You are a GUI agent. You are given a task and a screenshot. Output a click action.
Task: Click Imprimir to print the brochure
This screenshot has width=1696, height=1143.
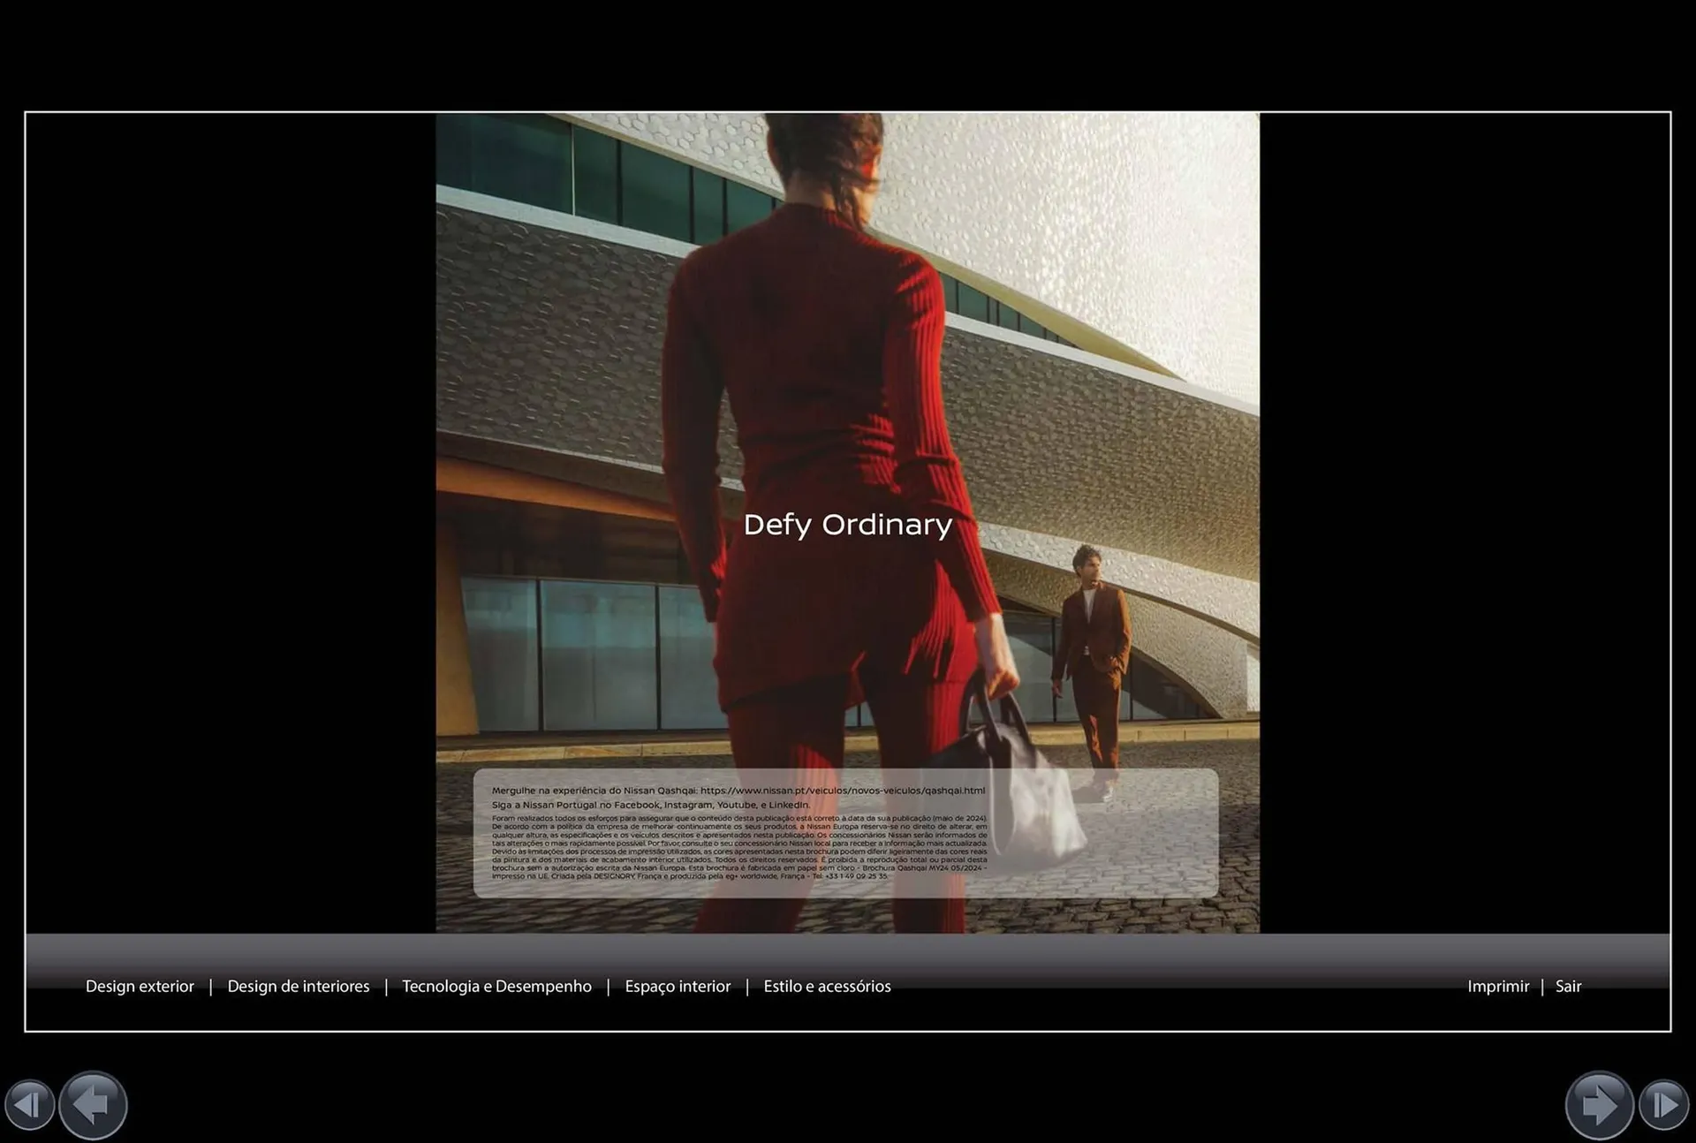click(1497, 987)
